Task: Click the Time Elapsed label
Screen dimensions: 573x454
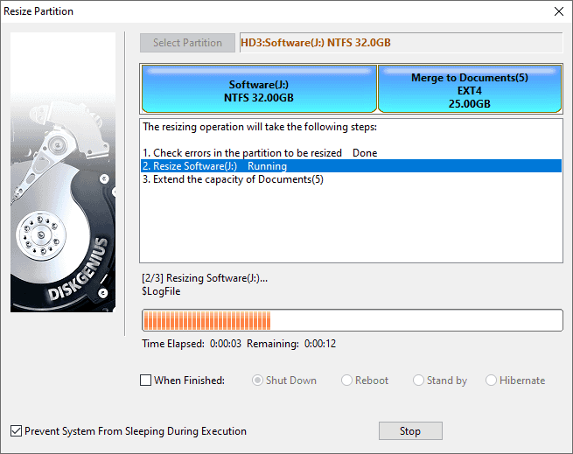Action: pyautogui.click(x=173, y=344)
